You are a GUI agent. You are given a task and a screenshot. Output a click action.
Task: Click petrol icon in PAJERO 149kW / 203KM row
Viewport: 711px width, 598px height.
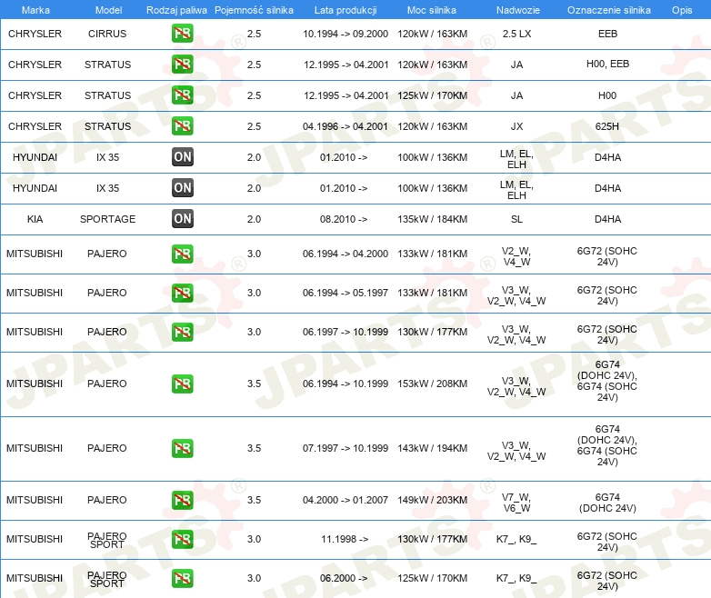(x=182, y=500)
